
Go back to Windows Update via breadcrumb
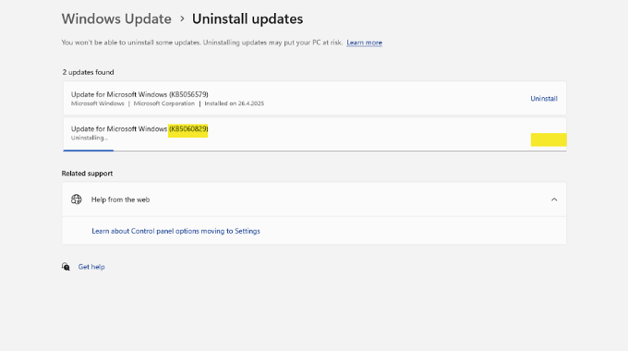(116, 18)
